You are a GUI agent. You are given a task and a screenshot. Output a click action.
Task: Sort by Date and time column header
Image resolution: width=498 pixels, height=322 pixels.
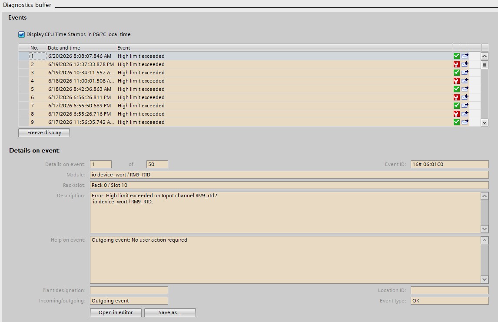[81, 48]
